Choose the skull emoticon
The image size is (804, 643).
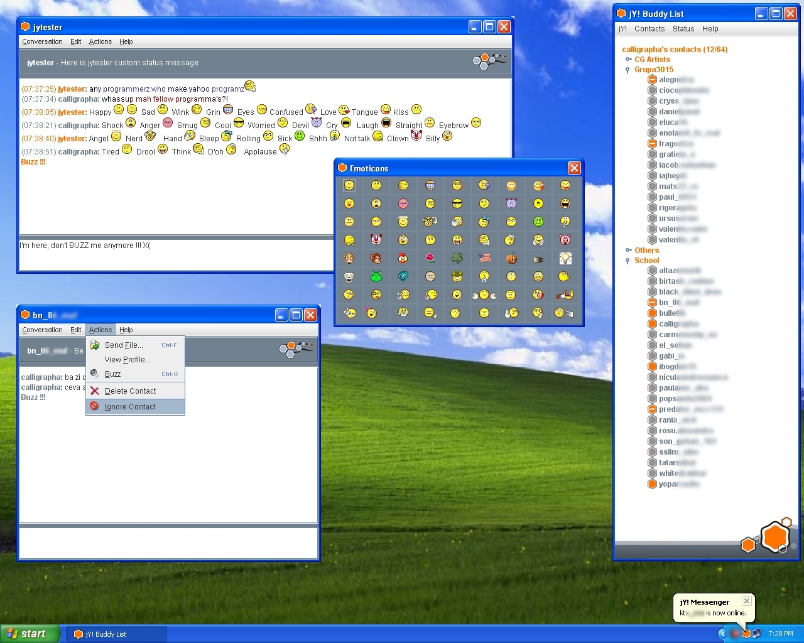coord(349,276)
